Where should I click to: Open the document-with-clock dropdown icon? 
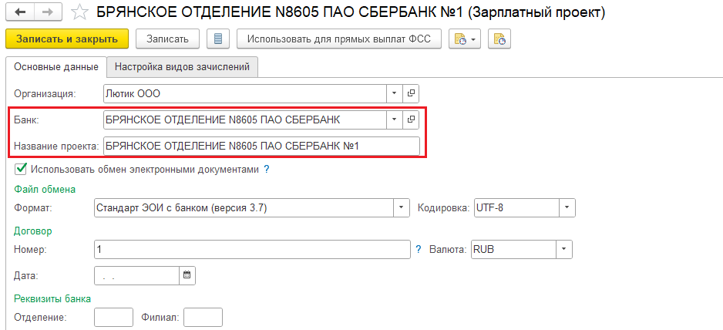pyautogui.click(x=465, y=39)
